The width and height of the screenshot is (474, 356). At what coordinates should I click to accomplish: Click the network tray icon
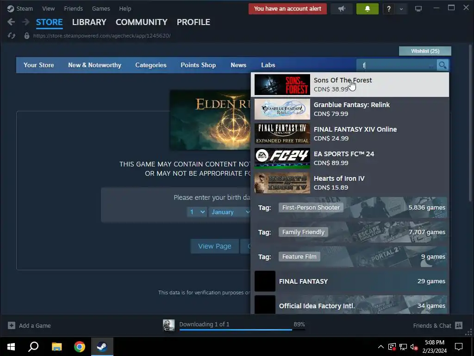pos(403,347)
